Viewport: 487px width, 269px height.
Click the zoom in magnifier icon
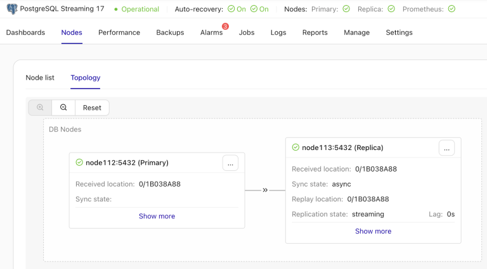pos(40,108)
